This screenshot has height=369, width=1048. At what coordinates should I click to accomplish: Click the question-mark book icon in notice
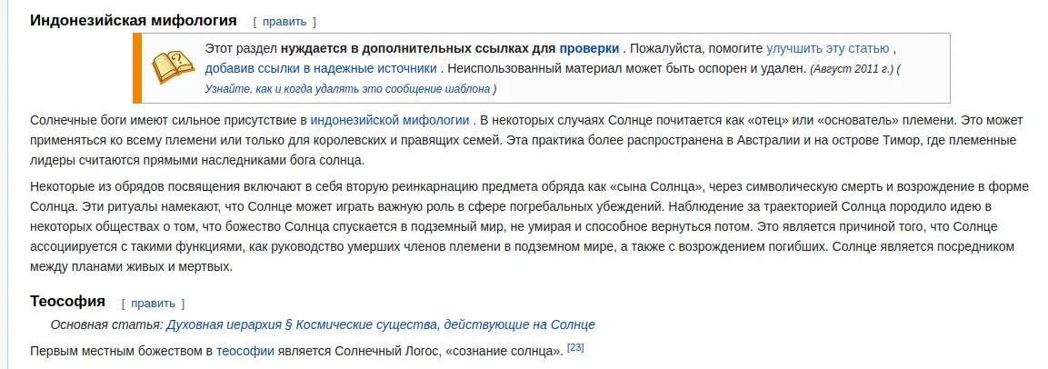coord(173,67)
